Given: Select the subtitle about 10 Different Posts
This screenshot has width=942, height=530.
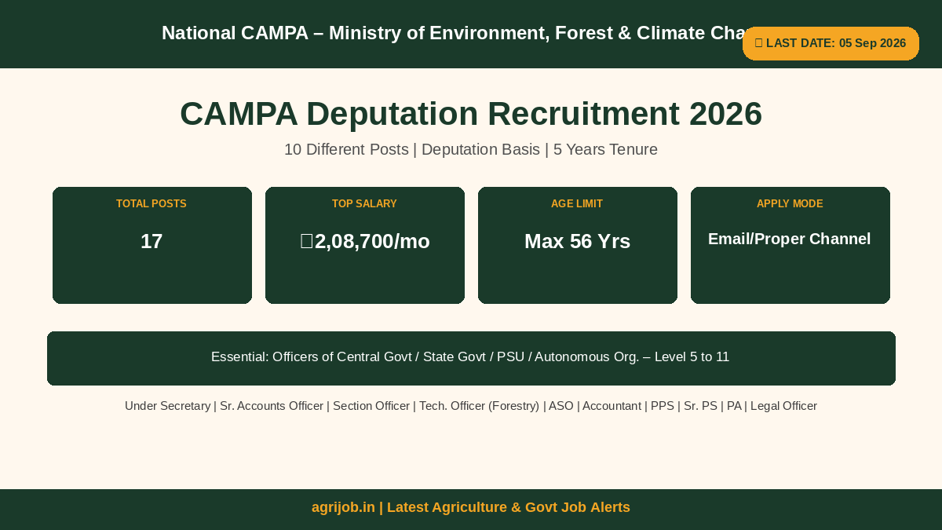Looking at the screenshot, I should (x=471, y=149).
